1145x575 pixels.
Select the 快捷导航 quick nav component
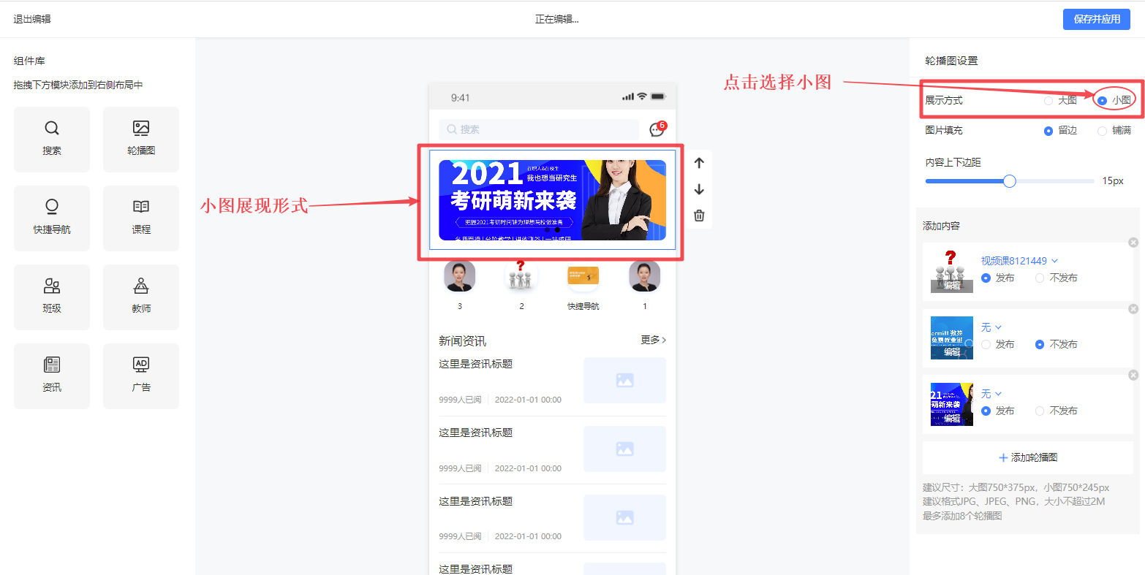pos(52,218)
